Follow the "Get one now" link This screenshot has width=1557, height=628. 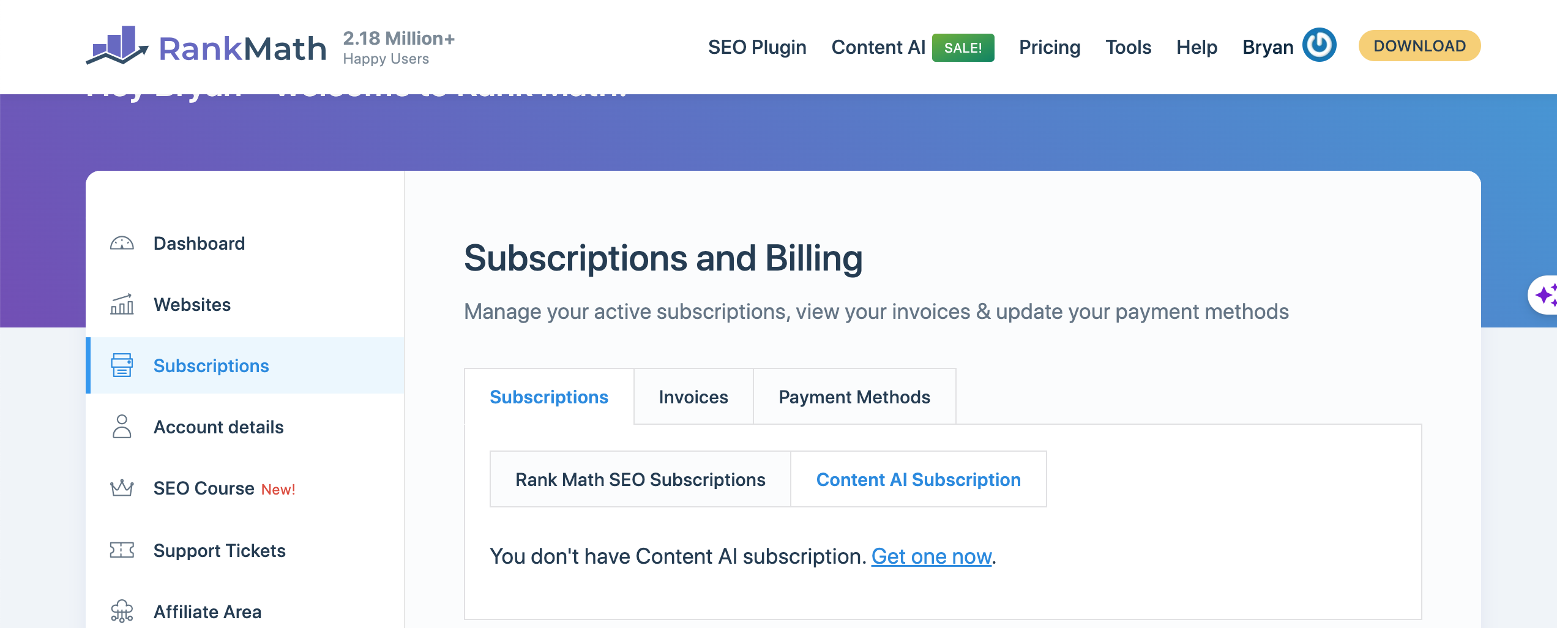pos(931,556)
